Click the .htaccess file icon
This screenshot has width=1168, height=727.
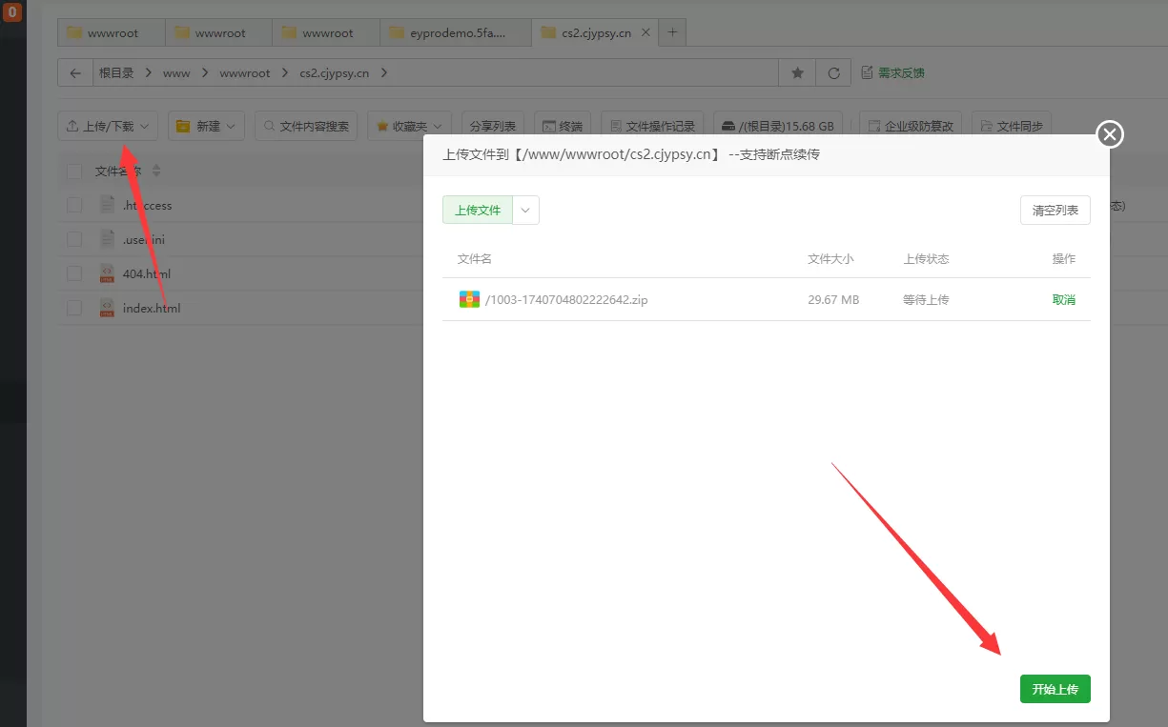tap(107, 205)
